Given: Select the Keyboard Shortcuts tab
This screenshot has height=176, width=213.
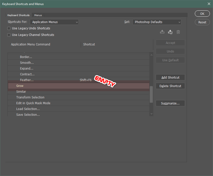Looking at the screenshot, I should 18,15.
